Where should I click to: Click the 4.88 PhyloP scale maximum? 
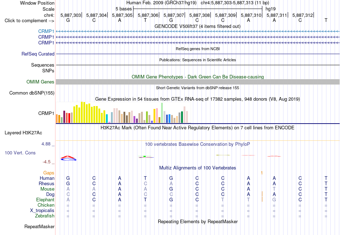click(46, 144)
